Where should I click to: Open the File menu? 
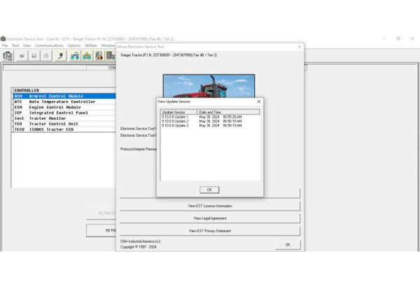5,45
